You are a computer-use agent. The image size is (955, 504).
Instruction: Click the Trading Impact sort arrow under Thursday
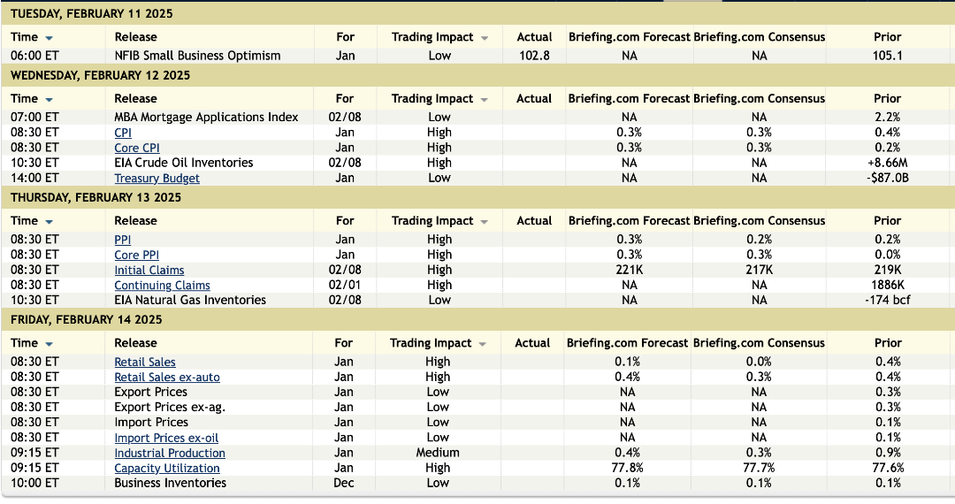485,222
